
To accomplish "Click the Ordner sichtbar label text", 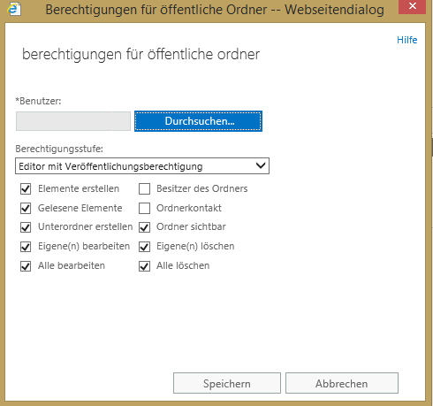I will (x=191, y=226).
